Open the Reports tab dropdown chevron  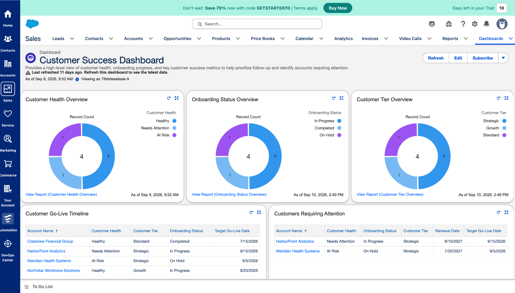coord(466,38)
